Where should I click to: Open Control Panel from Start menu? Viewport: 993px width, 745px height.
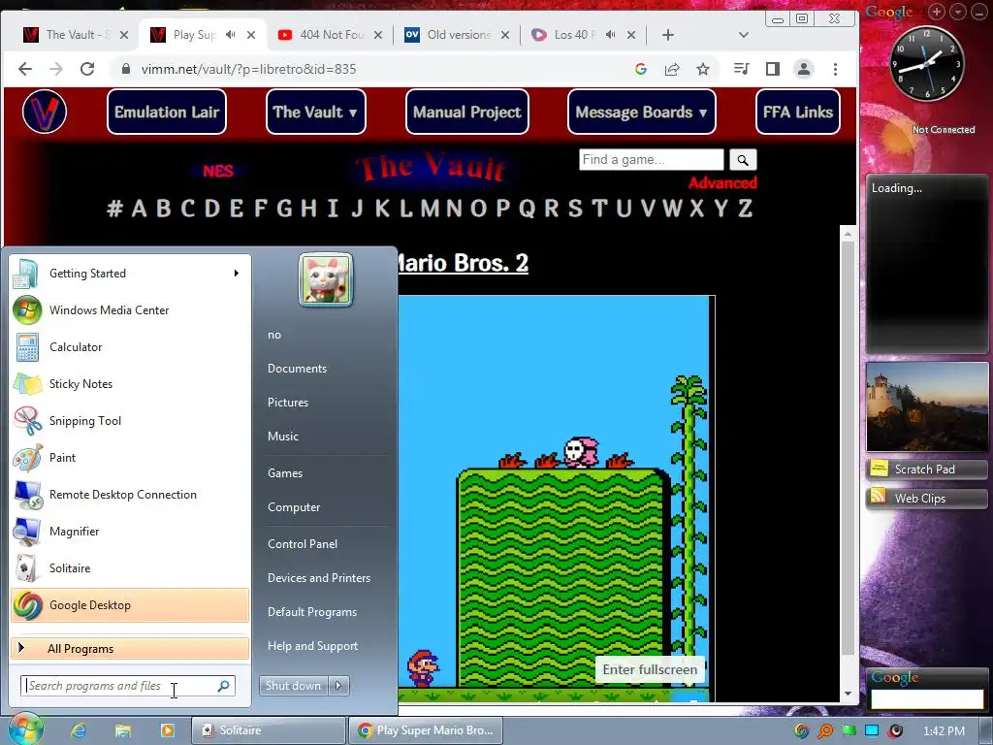(303, 544)
